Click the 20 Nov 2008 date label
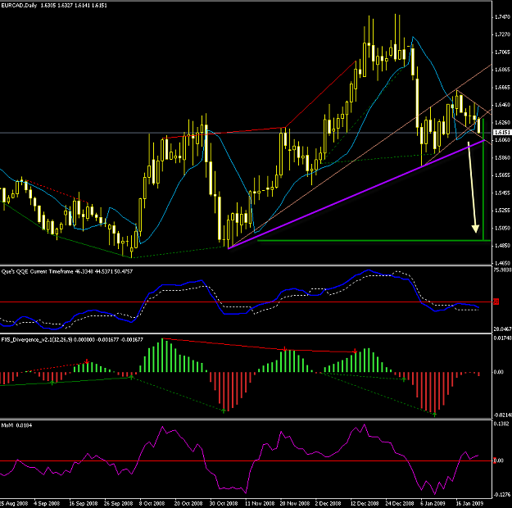The image size is (512, 508). (295, 503)
